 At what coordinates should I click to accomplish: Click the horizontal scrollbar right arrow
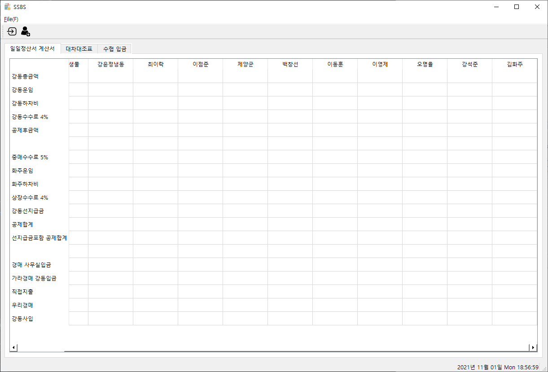[x=533, y=347]
